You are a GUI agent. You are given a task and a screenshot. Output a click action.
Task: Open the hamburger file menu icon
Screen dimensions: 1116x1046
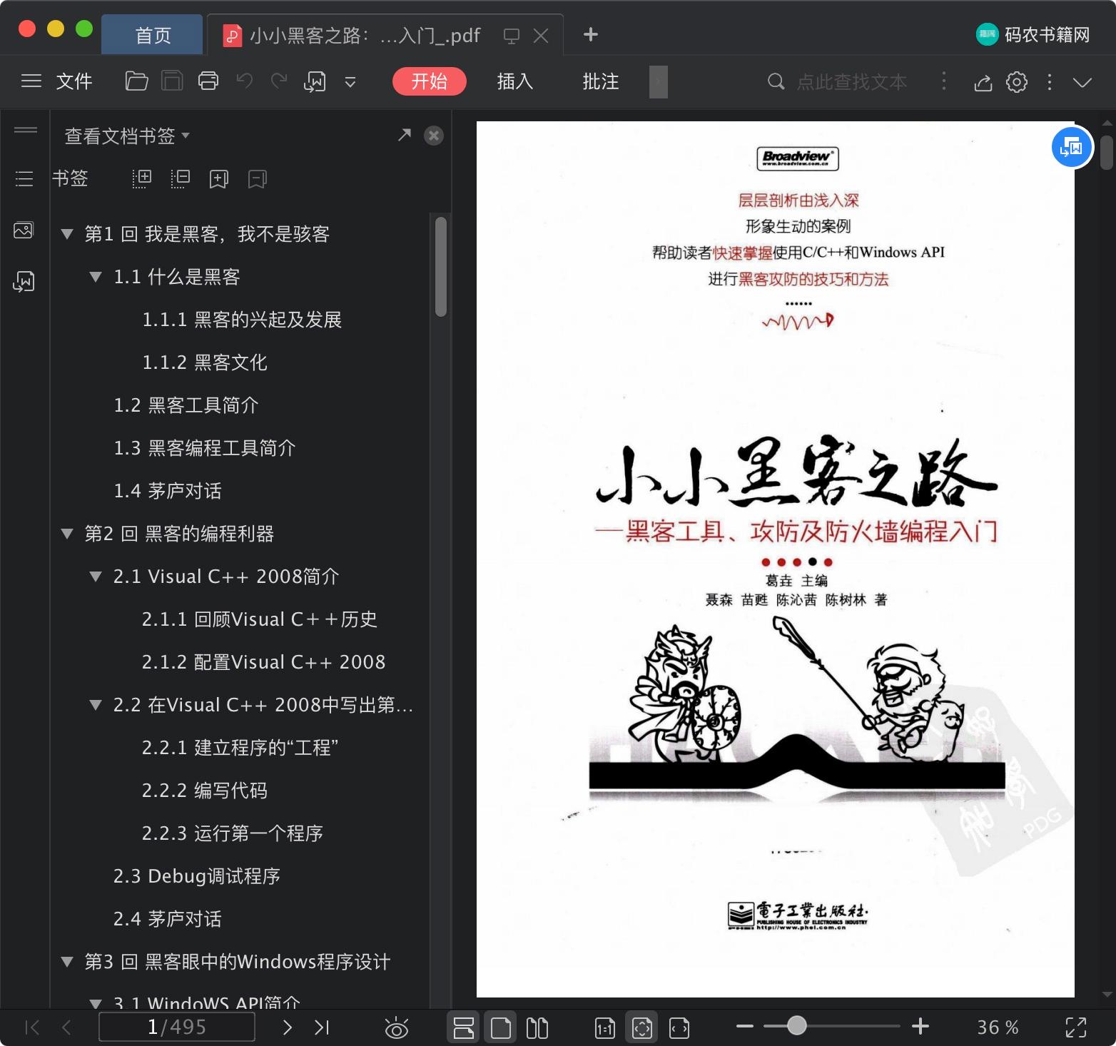[31, 81]
